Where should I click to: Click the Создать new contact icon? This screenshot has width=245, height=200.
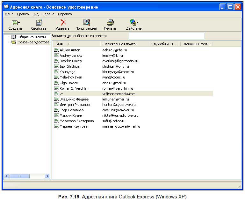click(x=14, y=23)
